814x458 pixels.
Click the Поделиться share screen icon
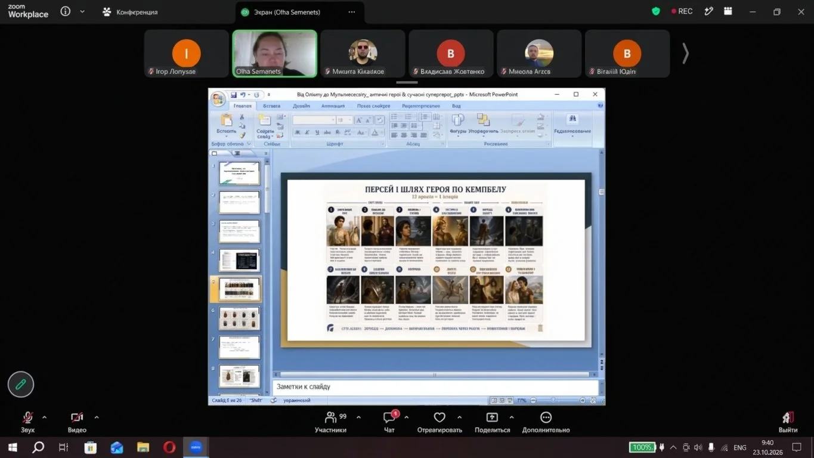(x=492, y=417)
